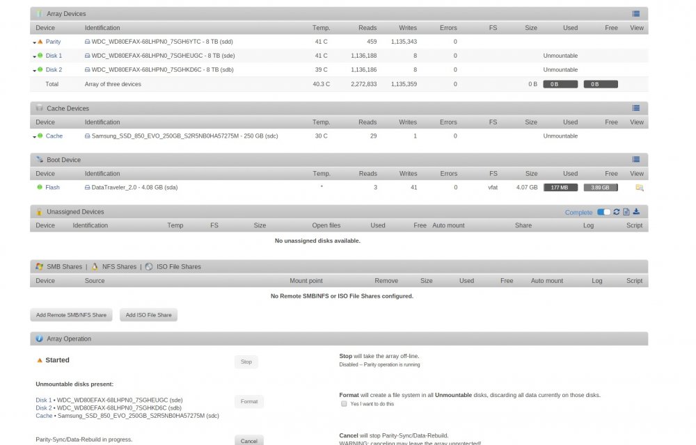Click Add ISO File Share button
Image resolution: width=696 pixels, height=445 pixels.
148,315
